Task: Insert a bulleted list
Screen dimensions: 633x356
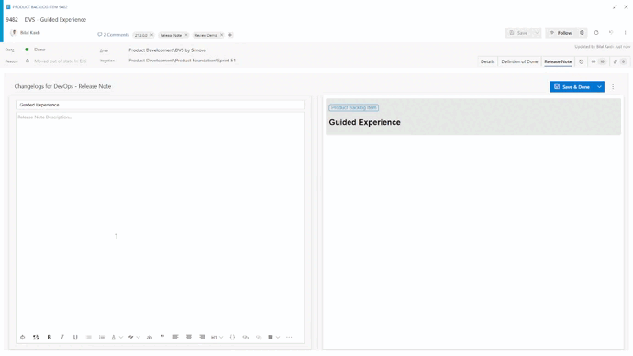Action: point(88,337)
